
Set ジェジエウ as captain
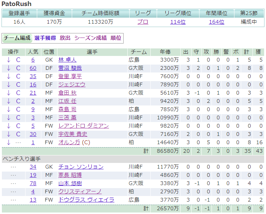coord(18,84)
